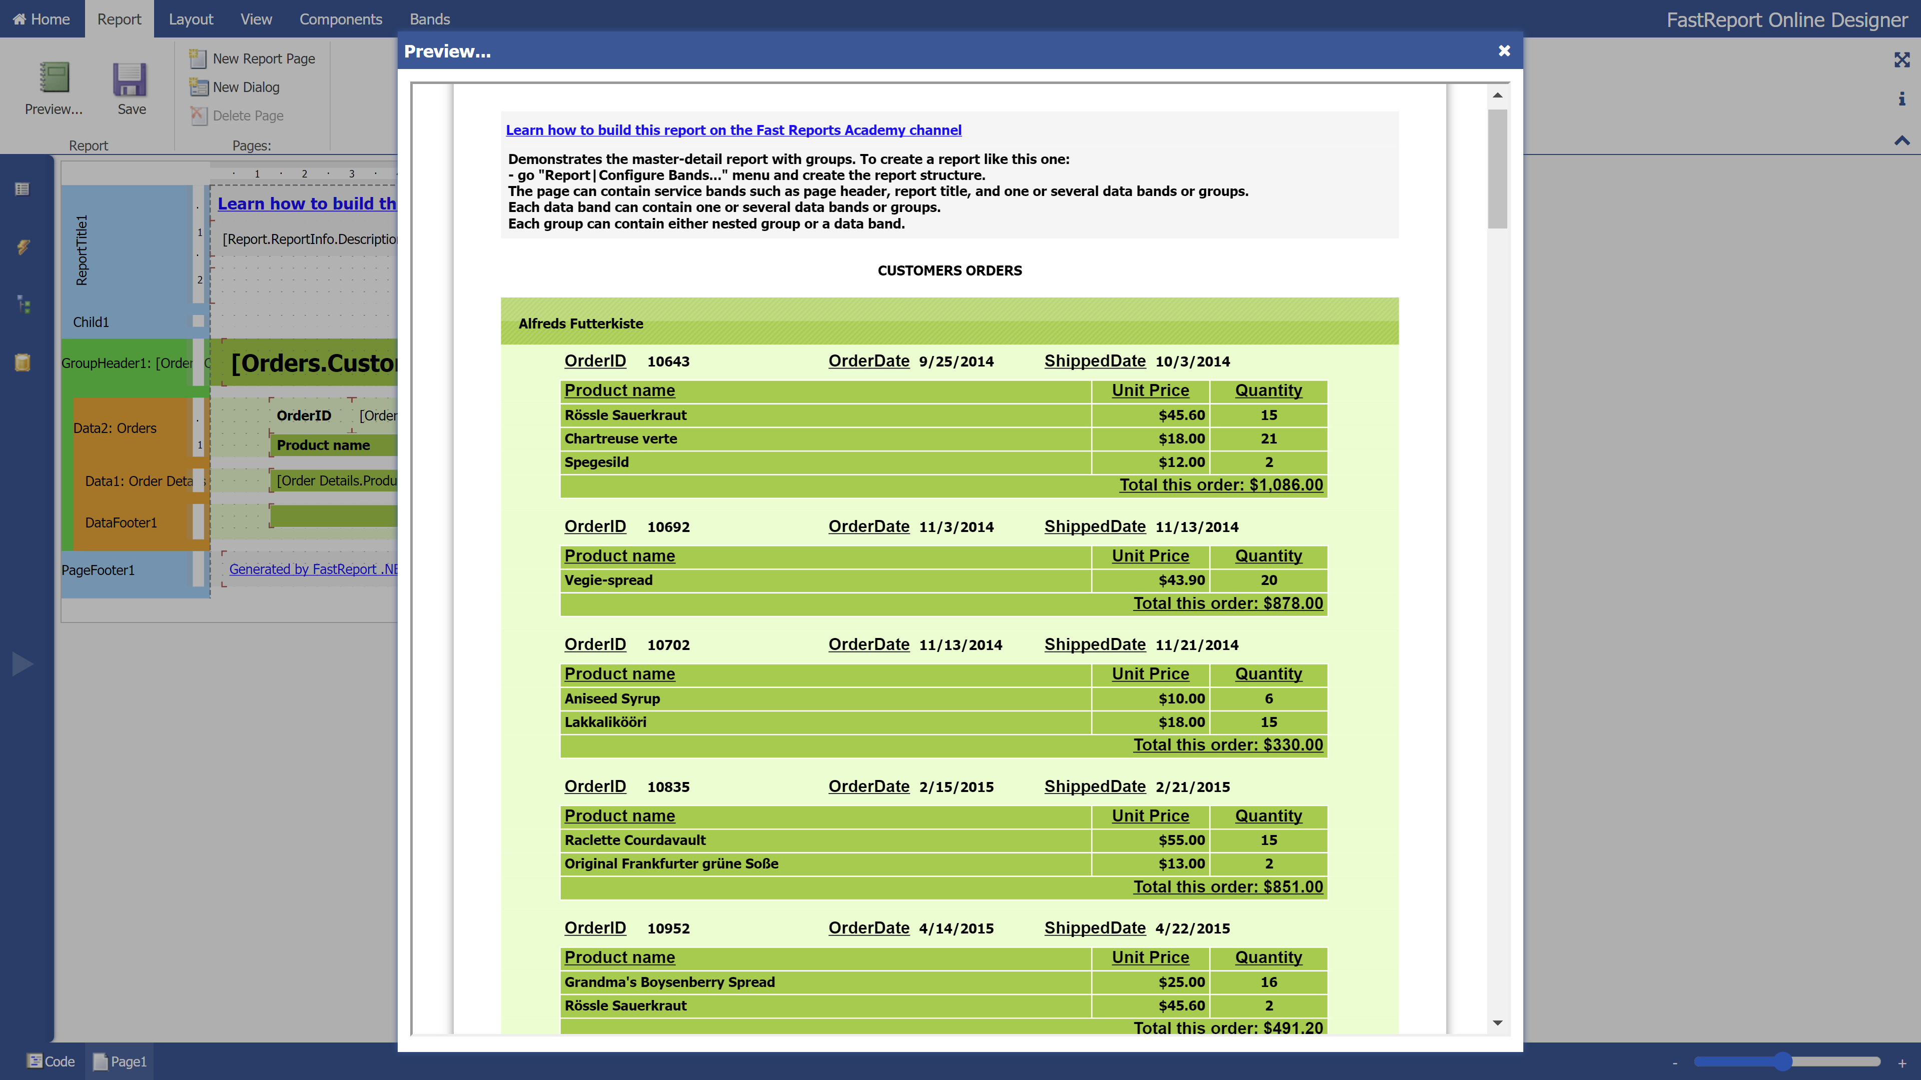This screenshot has height=1080, width=1921.
Task: Click the Generated by FastReport .NET link
Action: pos(313,568)
